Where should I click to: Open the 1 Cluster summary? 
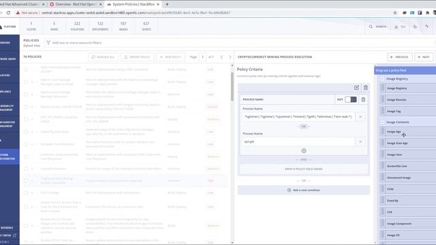[x=31, y=27]
